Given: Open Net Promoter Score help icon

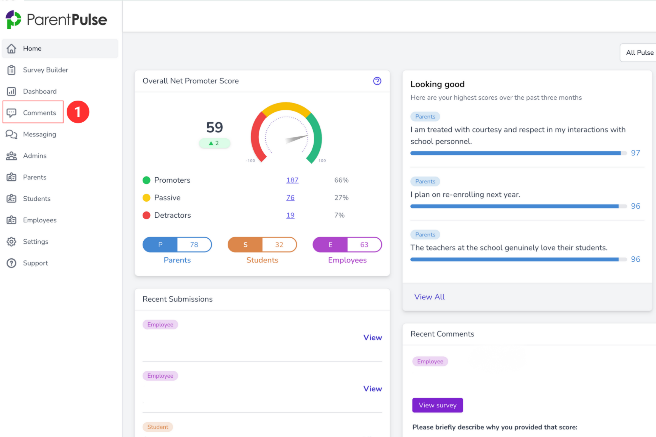Looking at the screenshot, I should (377, 81).
